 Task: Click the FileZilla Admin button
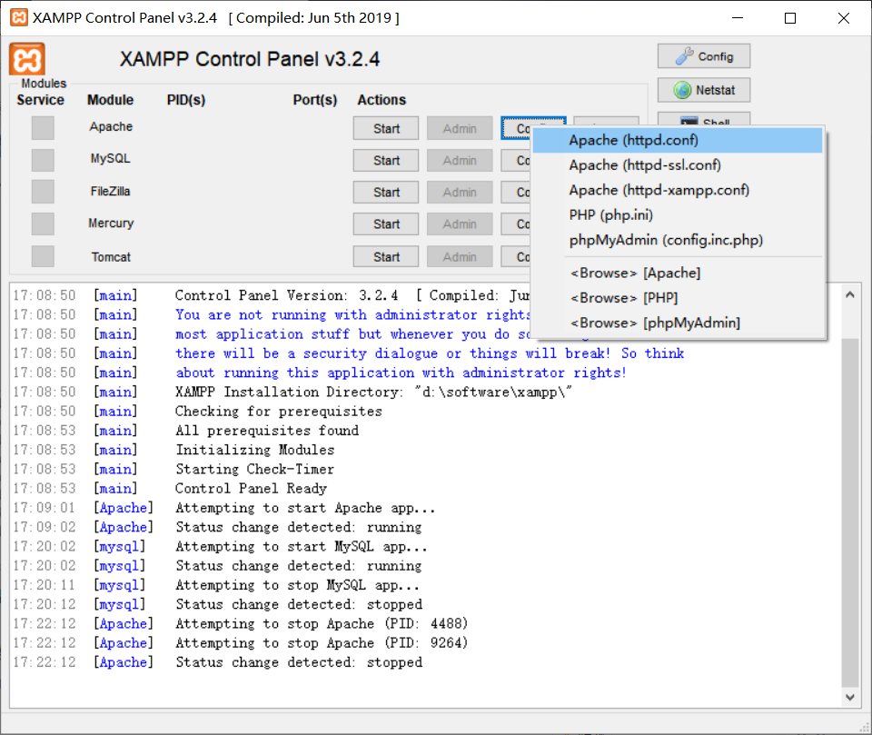pyautogui.click(x=460, y=192)
